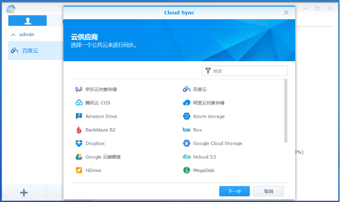Select the 京东云对象存储 text label

point(101,89)
